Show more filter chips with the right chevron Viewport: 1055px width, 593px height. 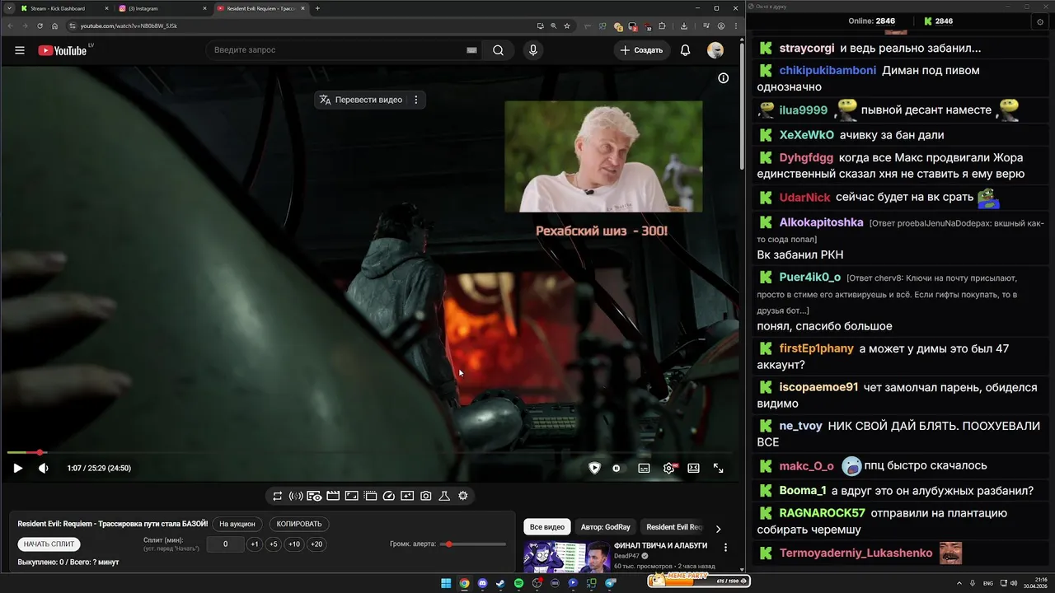[x=718, y=529]
